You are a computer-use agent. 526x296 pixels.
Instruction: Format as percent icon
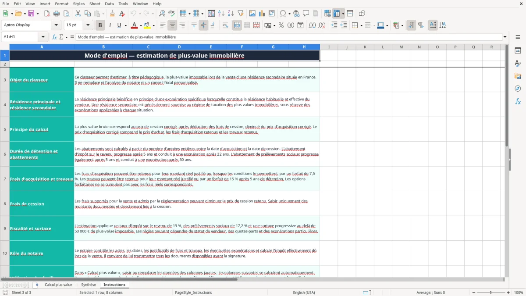coord(281,25)
